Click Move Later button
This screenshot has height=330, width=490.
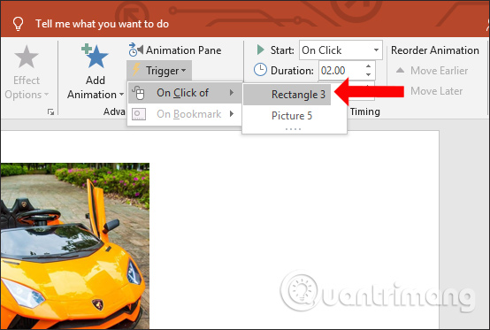click(x=436, y=91)
